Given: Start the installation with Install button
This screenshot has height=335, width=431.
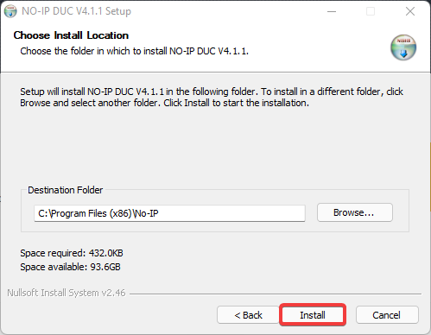Looking at the screenshot, I should click(313, 315).
